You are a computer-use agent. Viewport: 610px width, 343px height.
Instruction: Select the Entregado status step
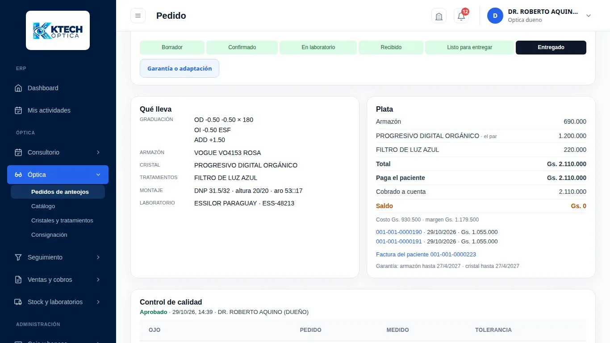[x=551, y=47]
